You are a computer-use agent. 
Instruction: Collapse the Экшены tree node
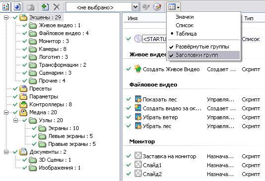point(6,17)
